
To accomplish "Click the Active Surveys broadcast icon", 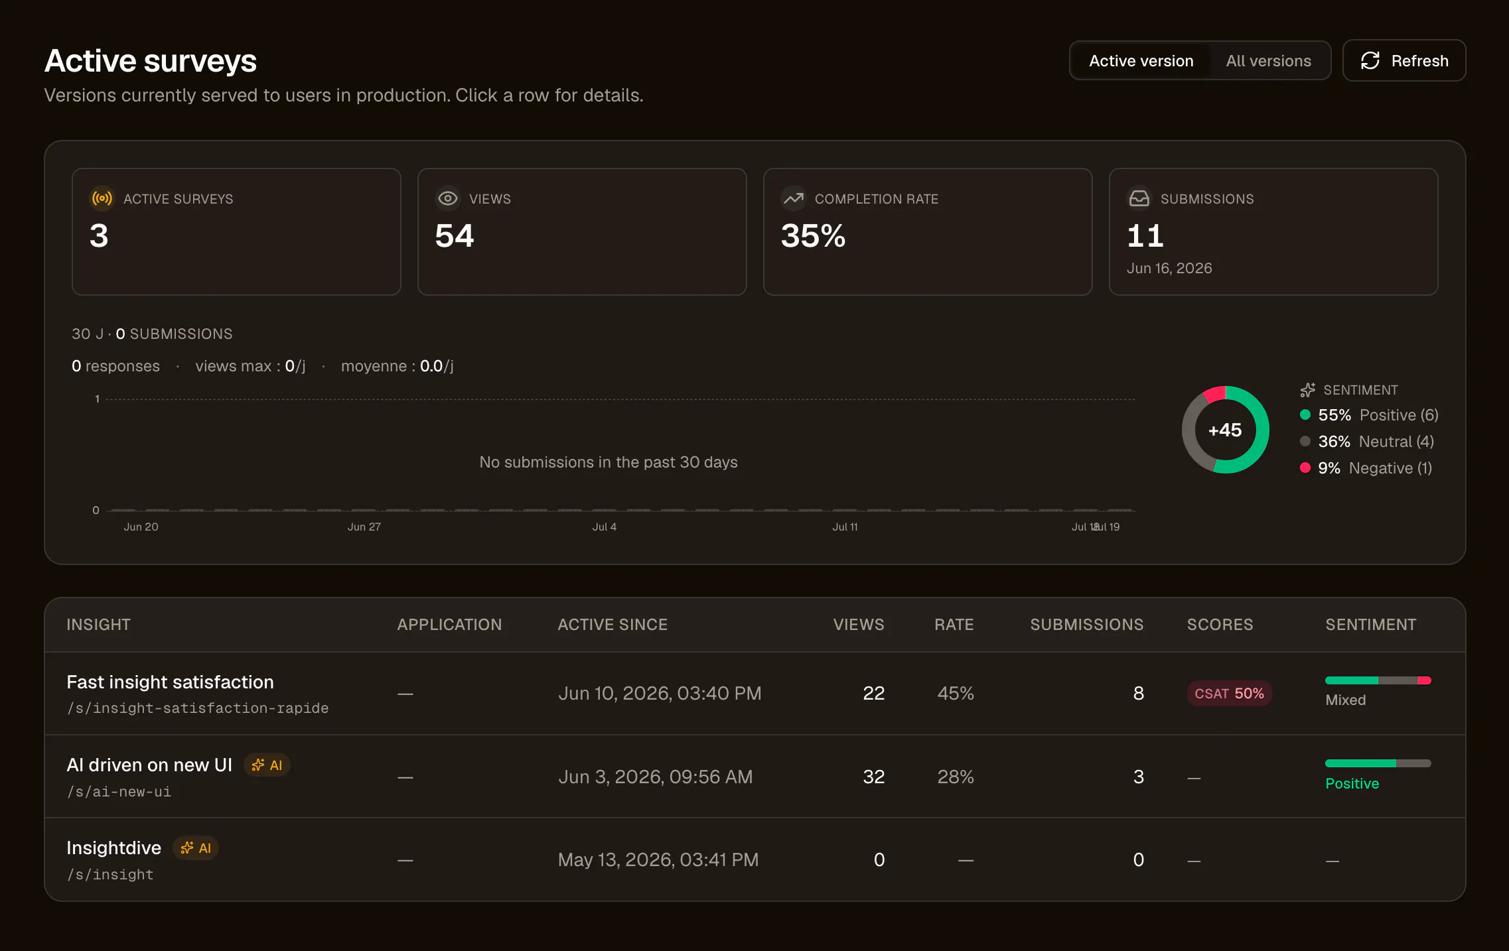I will pos(102,198).
